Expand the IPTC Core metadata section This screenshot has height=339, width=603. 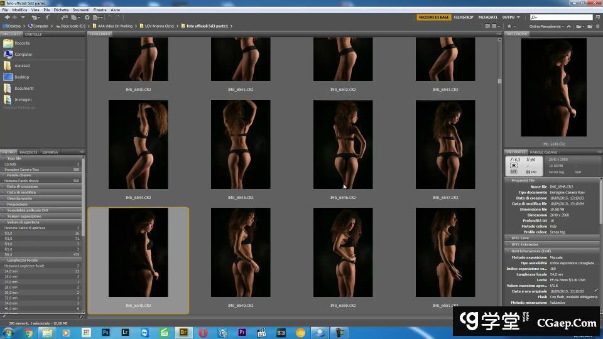[x=520, y=238]
